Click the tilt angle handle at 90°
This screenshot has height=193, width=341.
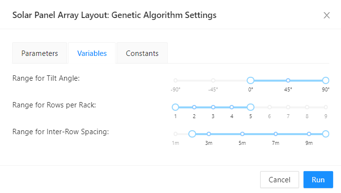(325, 80)
